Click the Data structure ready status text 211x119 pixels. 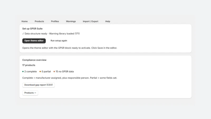tap(36, 34)
